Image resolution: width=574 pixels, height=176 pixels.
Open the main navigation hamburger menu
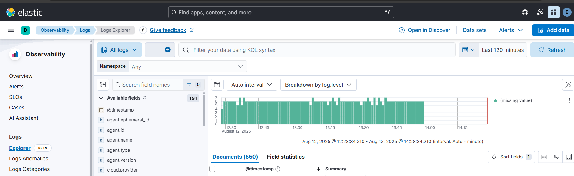click(x=11, y=30)
